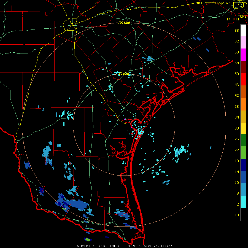Click the light green legend swatch
Screen dimensions: 248x248
click(243, 153)
